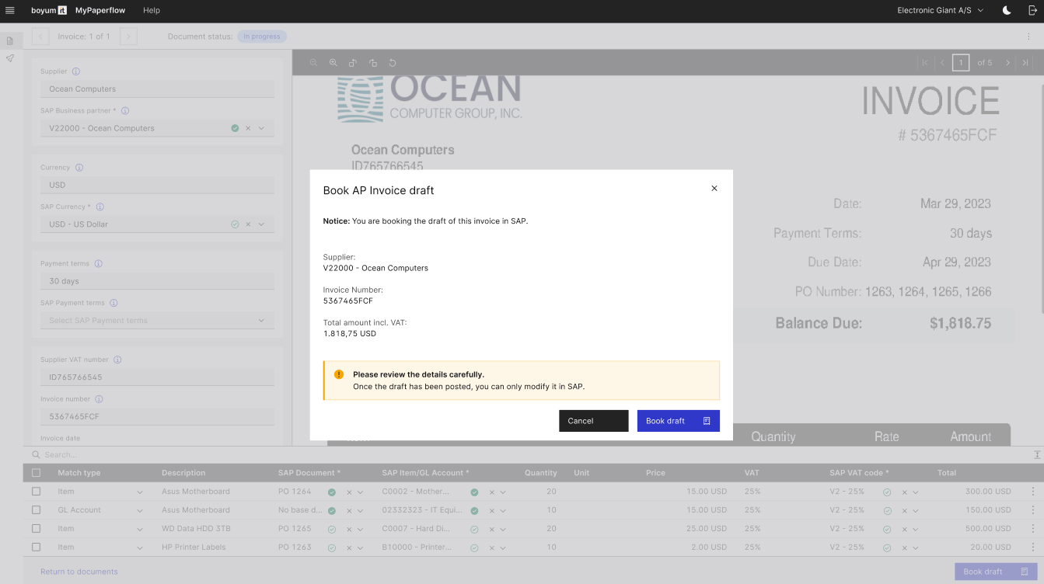
Task: Open the Help menu
Action: click(152, 10)
